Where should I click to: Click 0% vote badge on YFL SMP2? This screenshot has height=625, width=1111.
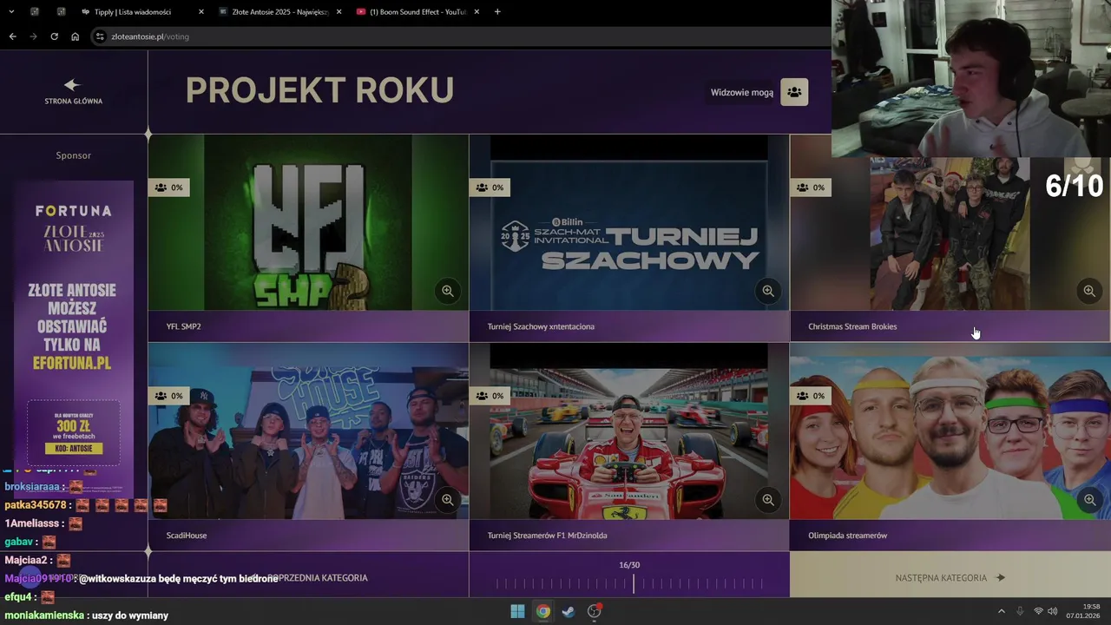point(169,187)
